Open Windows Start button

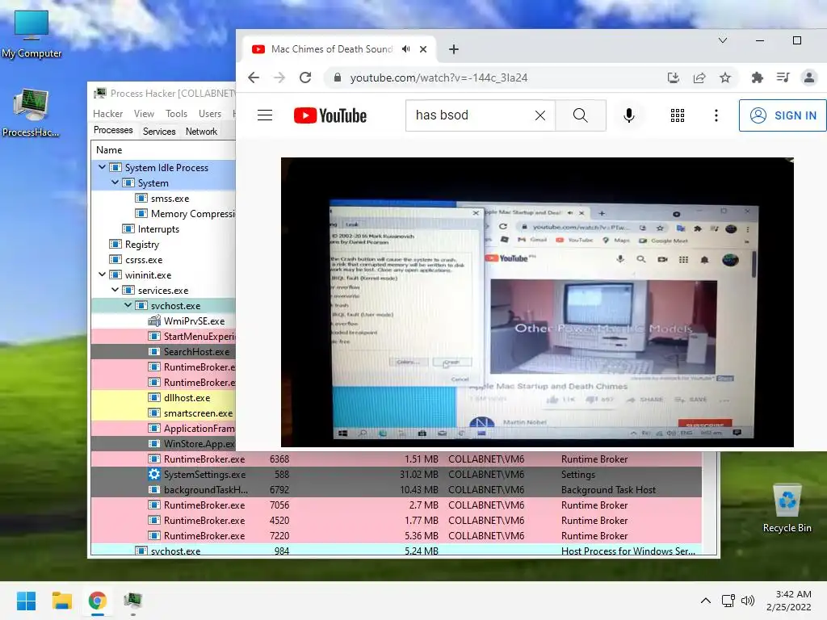26,601
